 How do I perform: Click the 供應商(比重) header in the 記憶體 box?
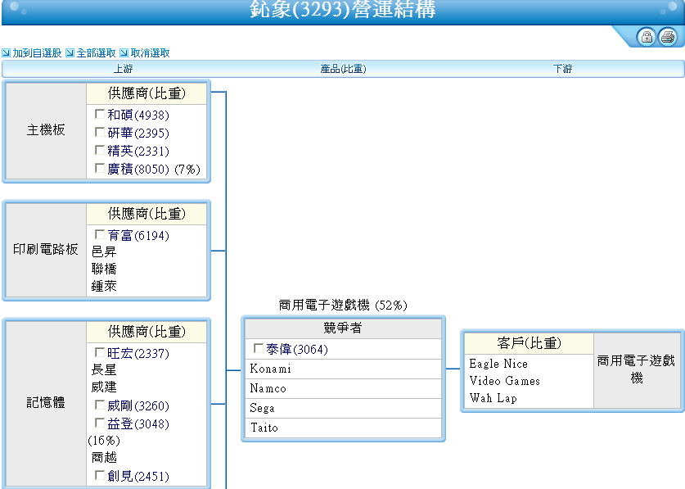(146, 332)
